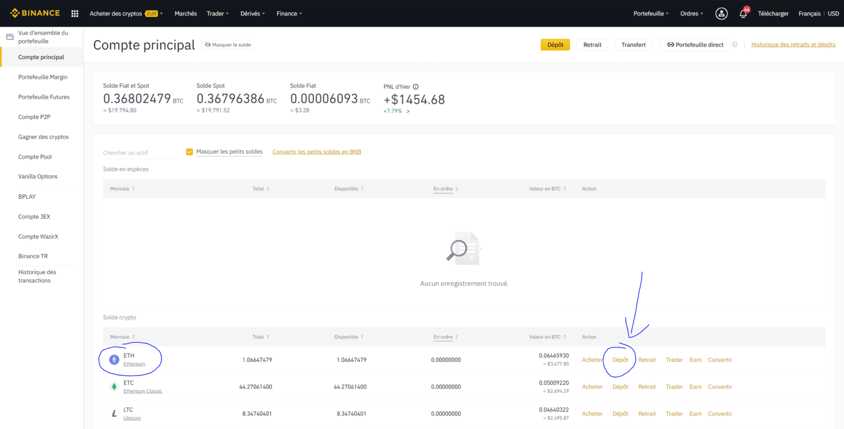This screenshot has width=844, height=429.
Task: Click the info icon next to Portefeuille direct
Action: (735, 44)
